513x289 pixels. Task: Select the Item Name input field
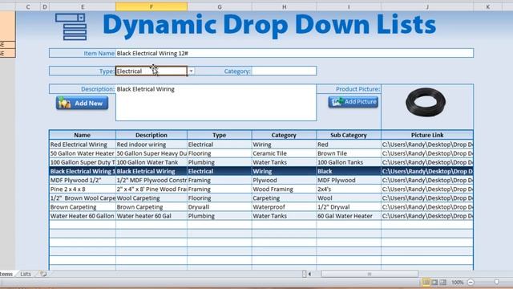[294, 53]
